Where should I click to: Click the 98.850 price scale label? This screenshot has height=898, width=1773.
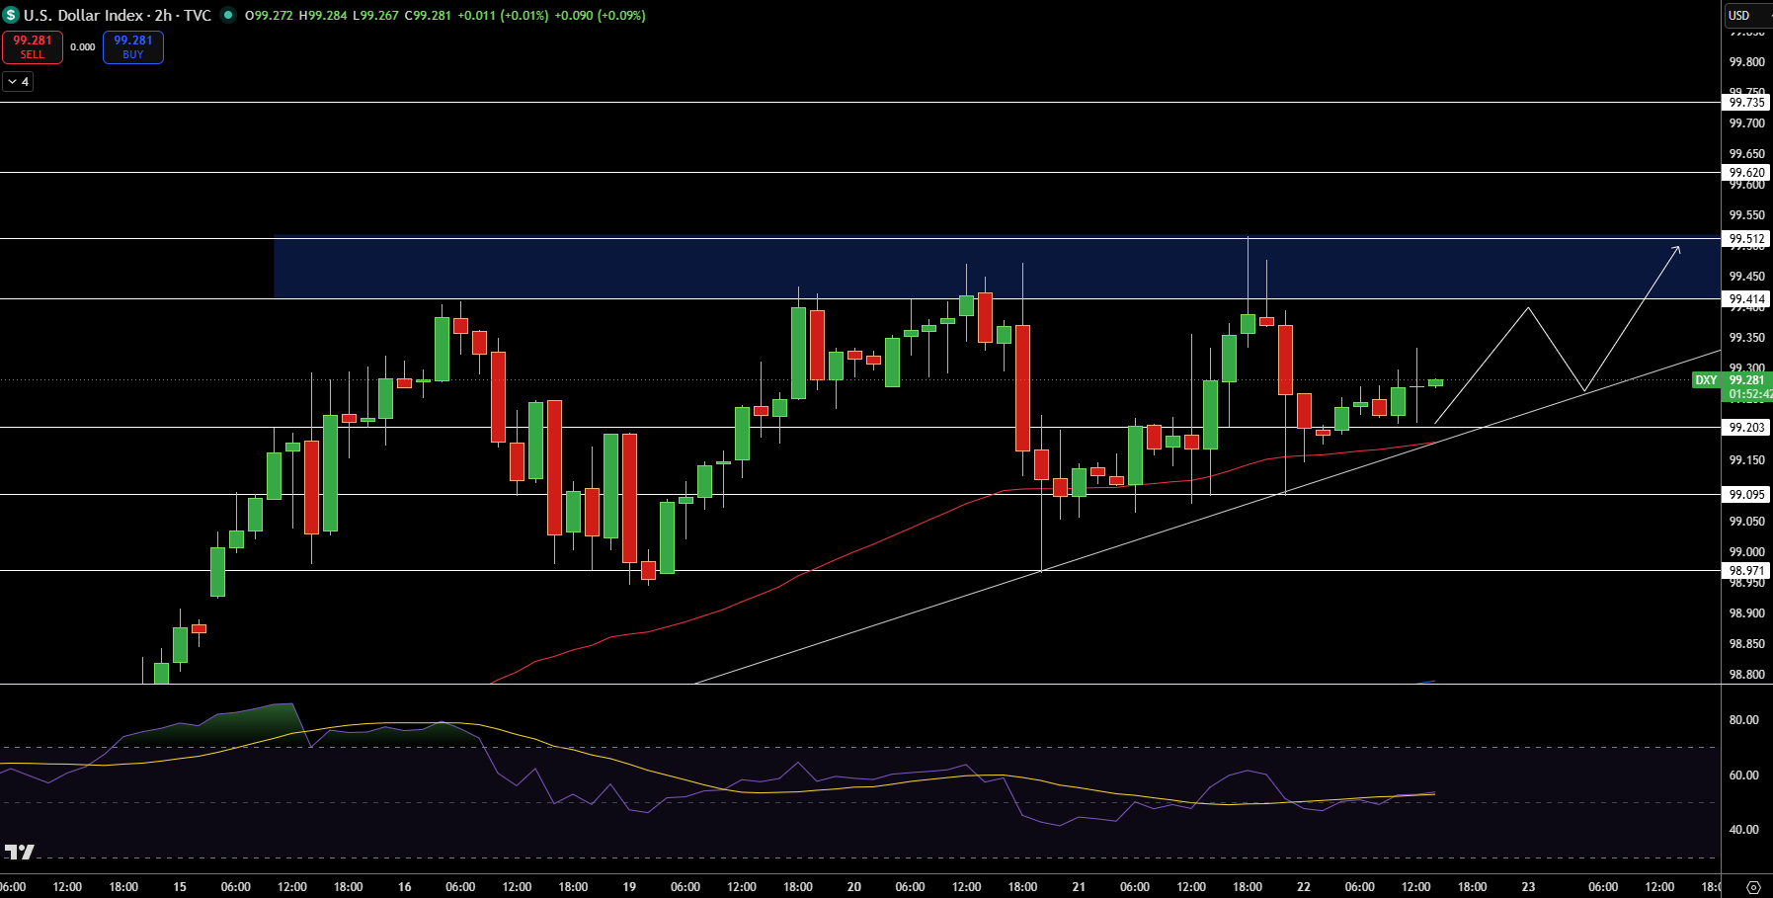[x=1746, y=643]
